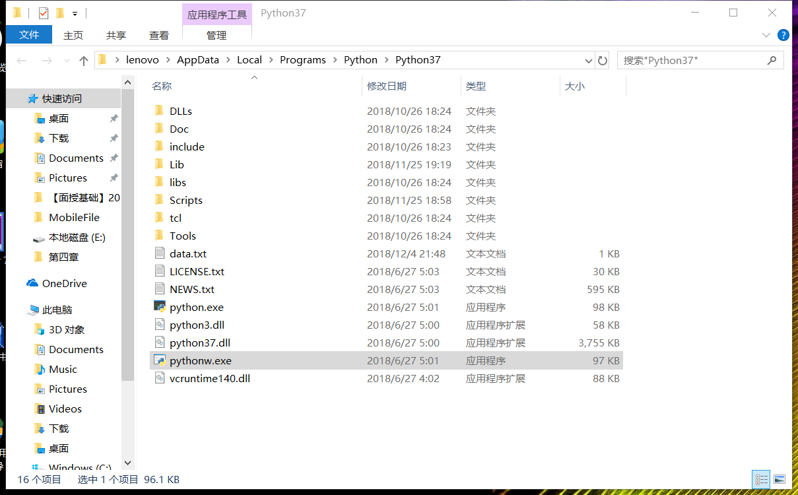Click the chevron after AppData in address bar
Viewport: 798px width, 495px height.
coord(228,60)
